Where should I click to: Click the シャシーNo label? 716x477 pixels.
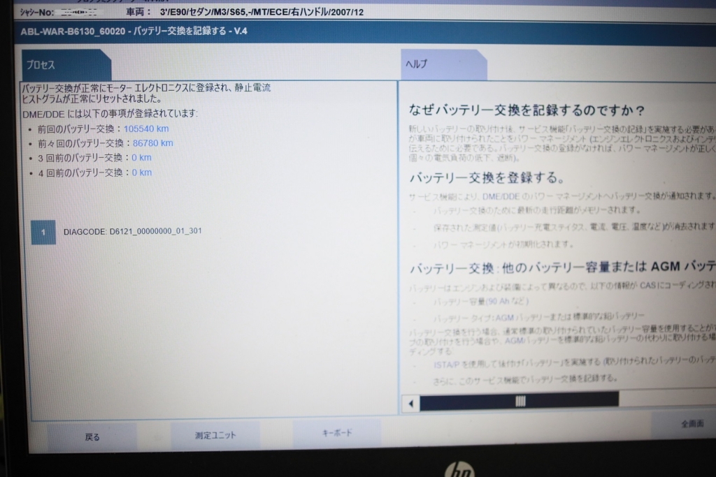click(37, 13)
